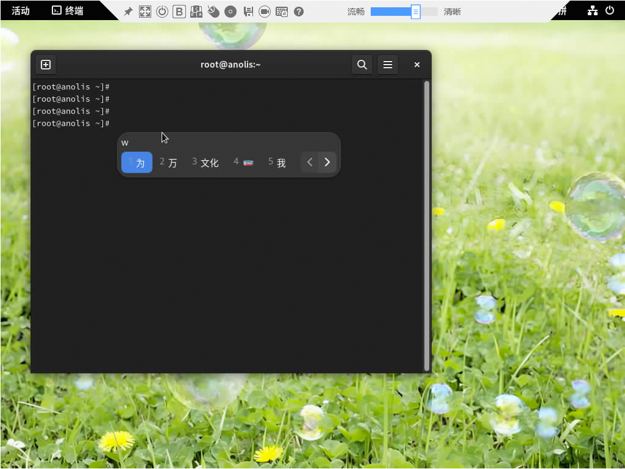Go to next page of input candidates

[x=327, y=163]
